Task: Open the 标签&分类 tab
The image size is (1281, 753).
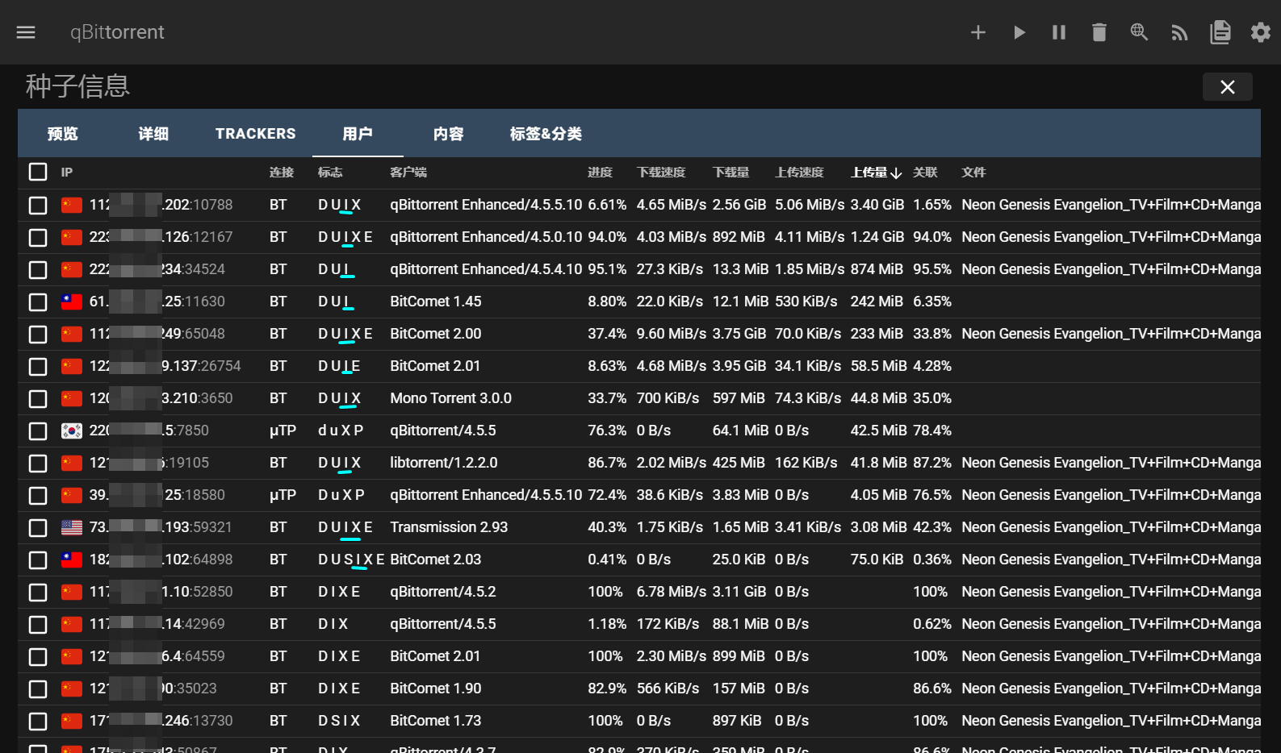Action: (546, 134)
